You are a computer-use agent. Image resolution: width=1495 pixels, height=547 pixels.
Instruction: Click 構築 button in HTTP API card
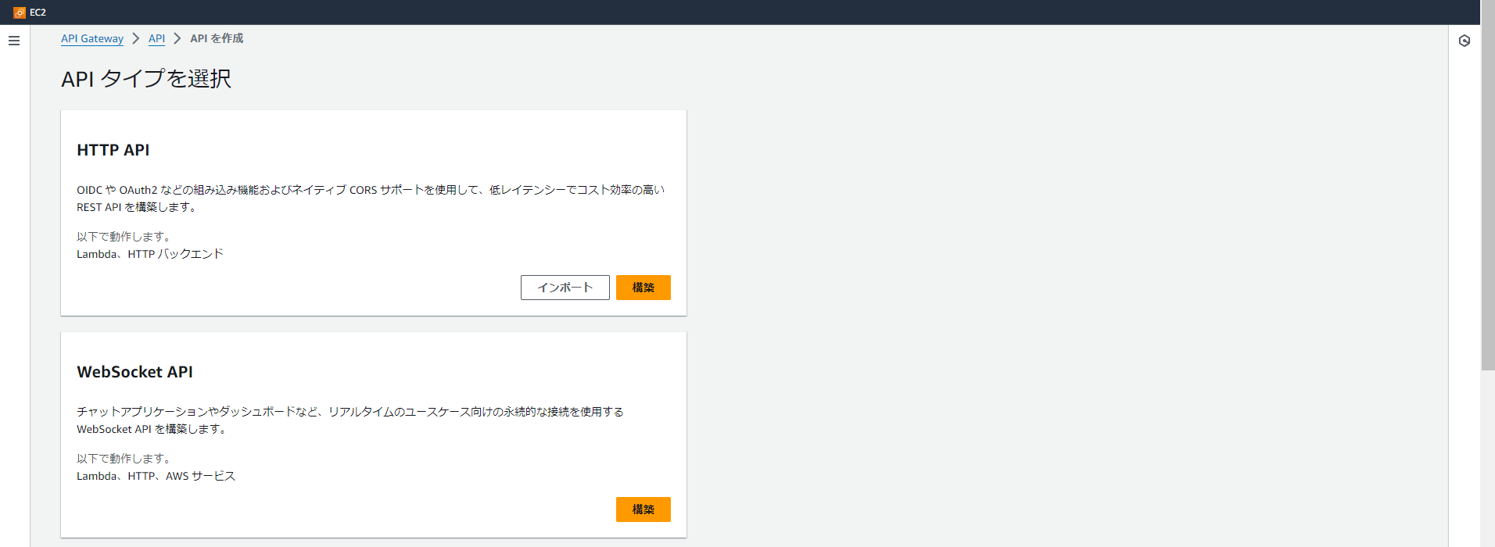pos(644,288)
